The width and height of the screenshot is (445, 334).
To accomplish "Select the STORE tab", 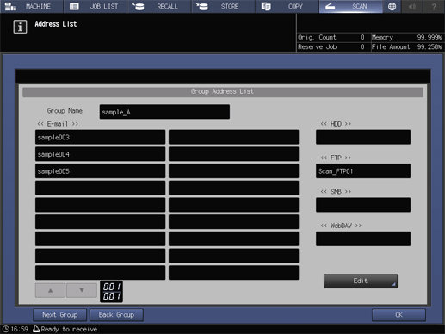I will [223, 6].
